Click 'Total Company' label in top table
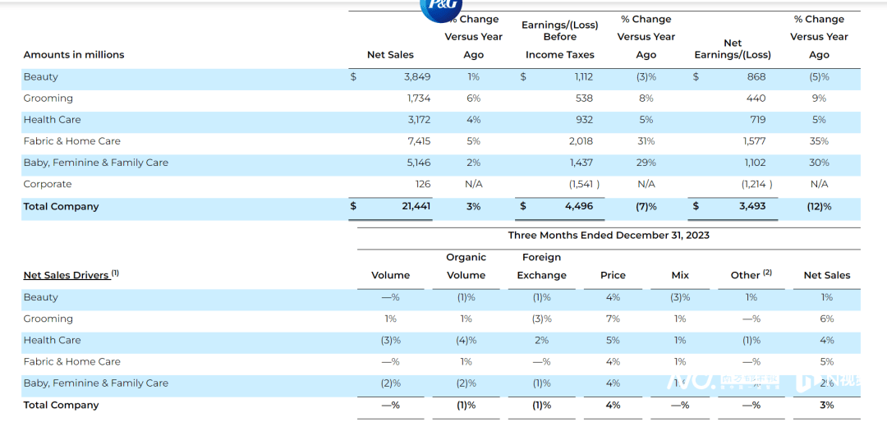 pos(61,206)
